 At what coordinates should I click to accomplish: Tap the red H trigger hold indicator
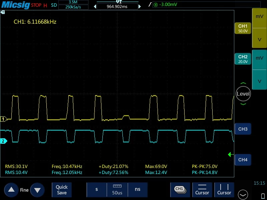coord(45,5)
